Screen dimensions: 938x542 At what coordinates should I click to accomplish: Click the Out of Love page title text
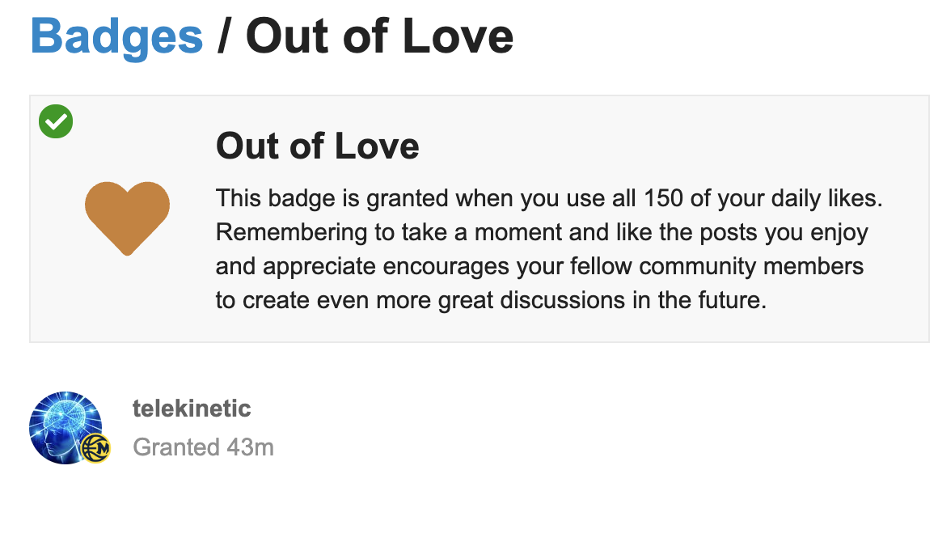[x=379, y=37]
